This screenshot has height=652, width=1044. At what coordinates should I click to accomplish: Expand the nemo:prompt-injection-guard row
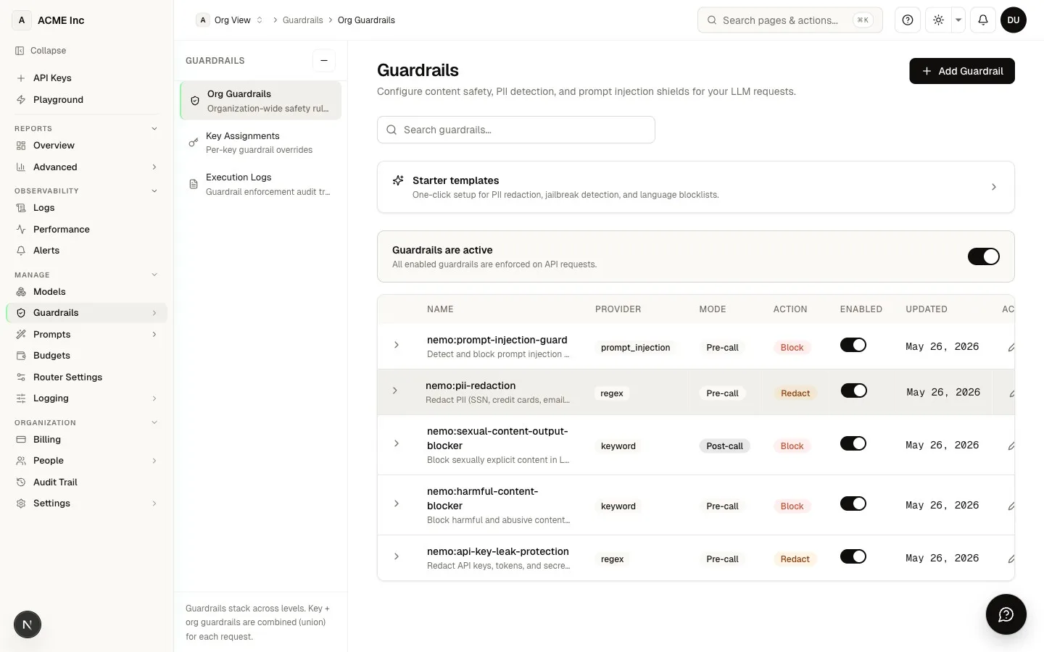[x=397, y=345]
